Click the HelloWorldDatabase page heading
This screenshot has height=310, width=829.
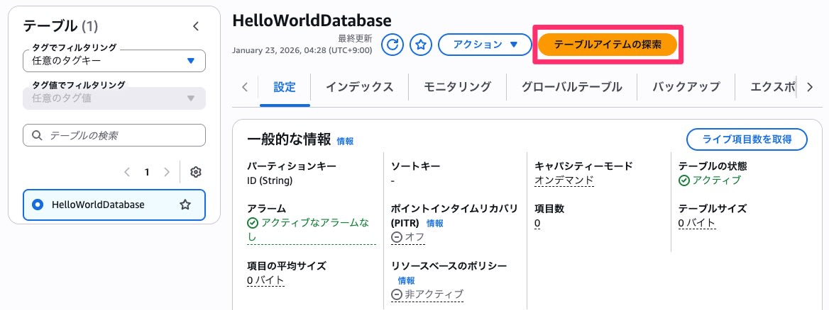[x=312, y=20]
